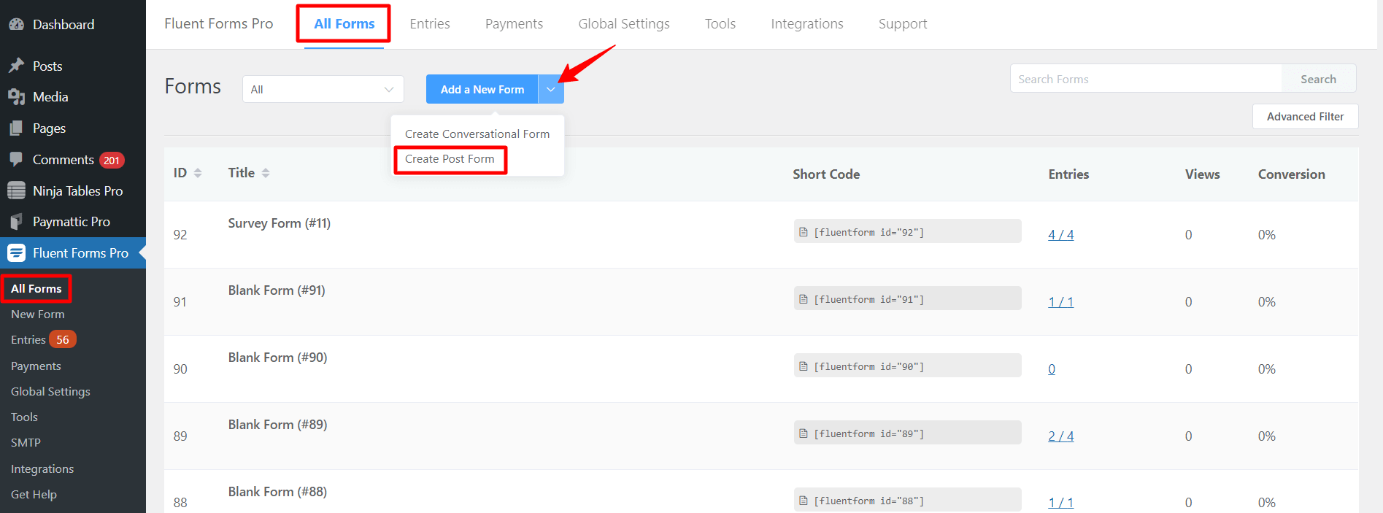The height and width of the screenshot is (513, 1383).
Task: Select Create Conversational Form option
Action: (477, 134)
